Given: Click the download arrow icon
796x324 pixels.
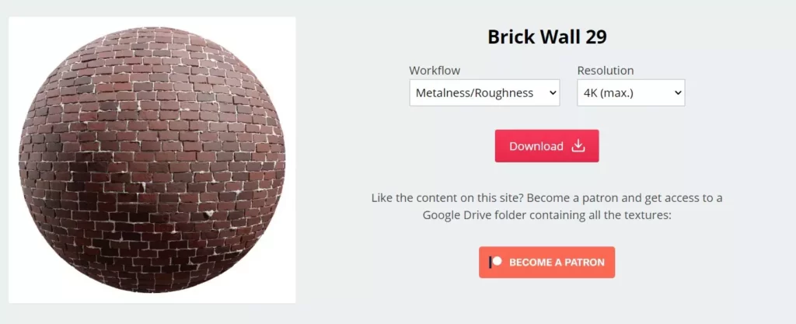Looking at the screenshot, I should pos(578,146).
